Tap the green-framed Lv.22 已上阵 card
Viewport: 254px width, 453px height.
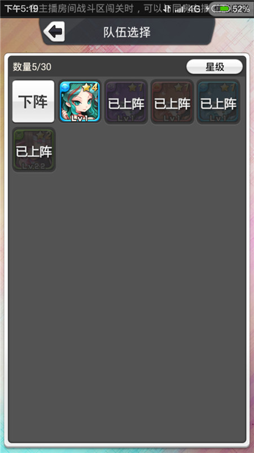(34, 149)
